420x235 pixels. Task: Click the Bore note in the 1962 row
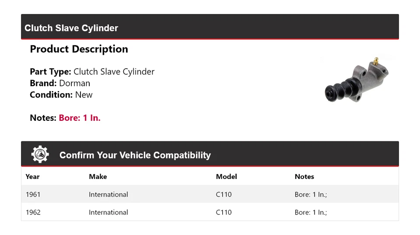pos(311,213)
